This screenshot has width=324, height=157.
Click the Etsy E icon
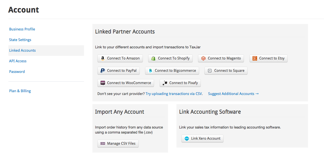click(x=255, y=58)
